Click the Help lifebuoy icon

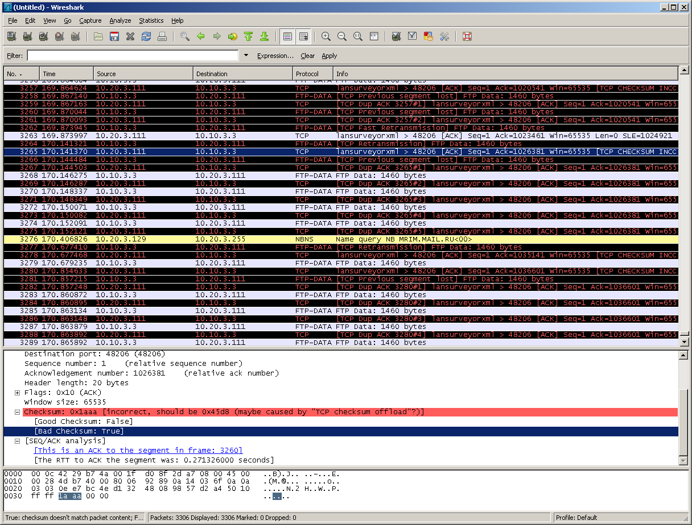pyautogui.click(x=467, y=37)
